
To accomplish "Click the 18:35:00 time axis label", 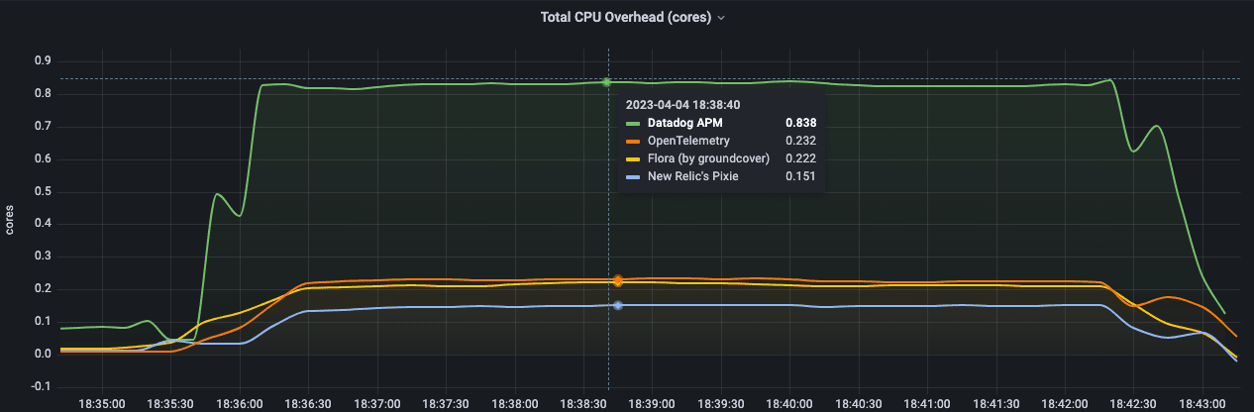I will coord(102,404).
